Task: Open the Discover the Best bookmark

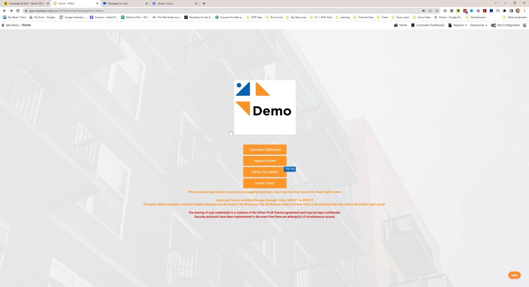Action: (229, 17)
